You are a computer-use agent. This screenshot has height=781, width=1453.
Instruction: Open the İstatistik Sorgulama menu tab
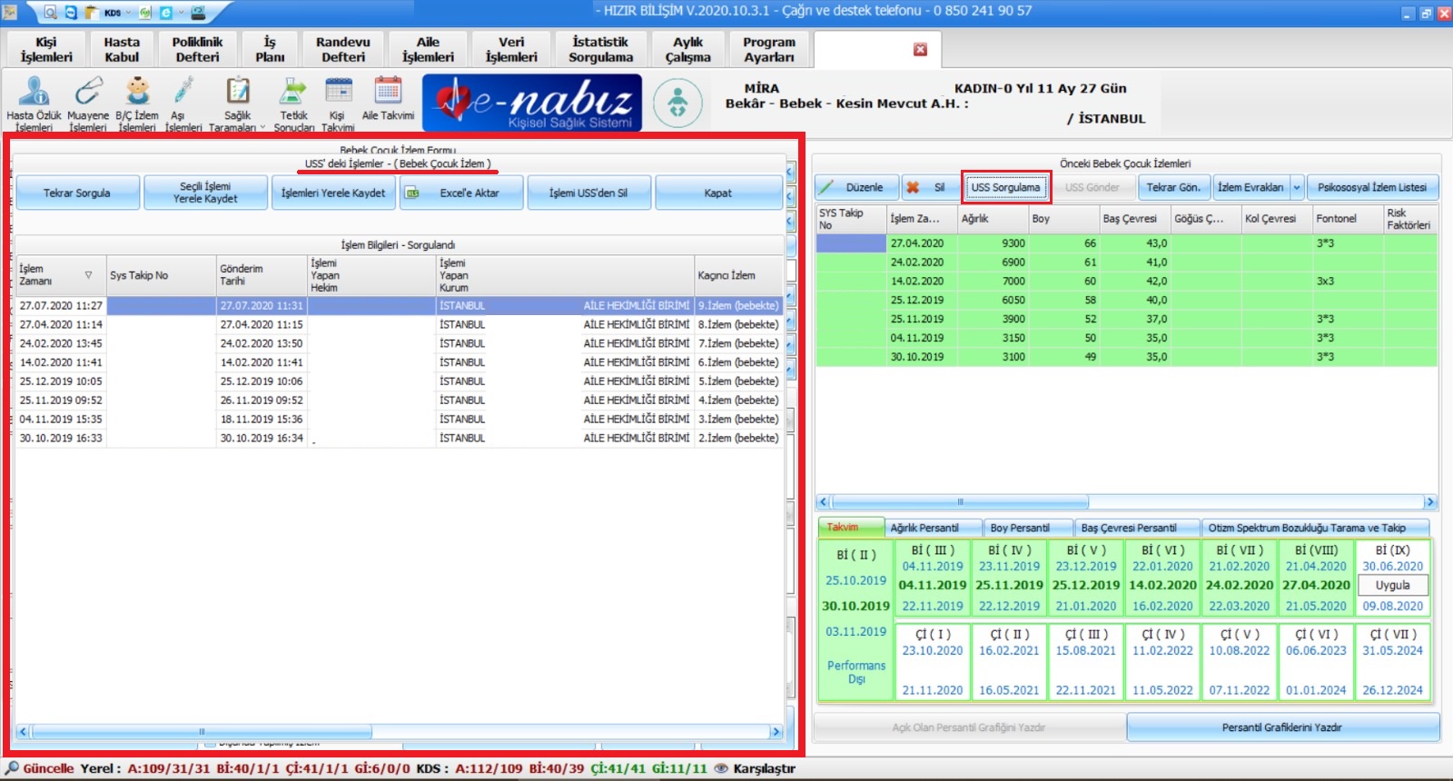(x=600, y=50)
